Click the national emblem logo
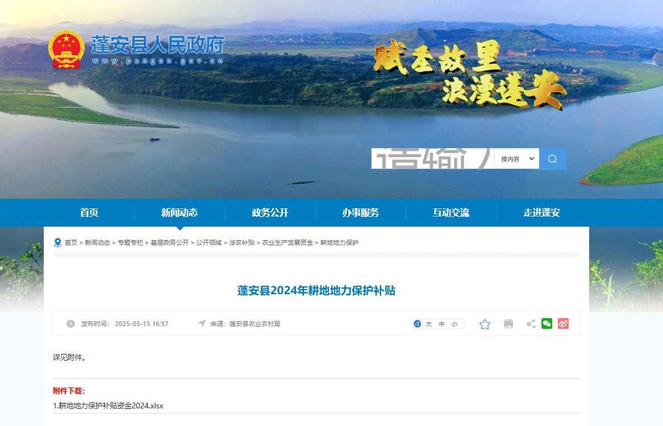Viewport: 663px width, 426px height. (66, 49)
